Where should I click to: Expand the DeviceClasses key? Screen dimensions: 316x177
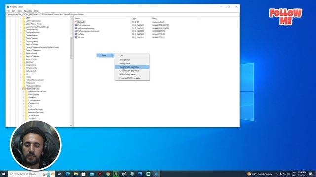click(21, 44)
